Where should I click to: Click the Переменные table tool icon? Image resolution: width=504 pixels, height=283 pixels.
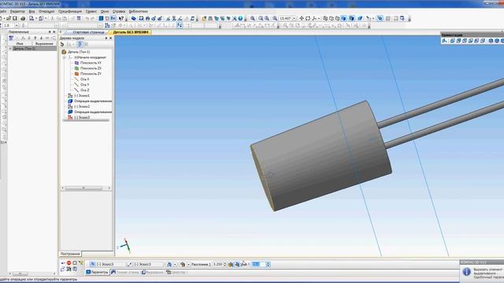click(x=11, y=38)
